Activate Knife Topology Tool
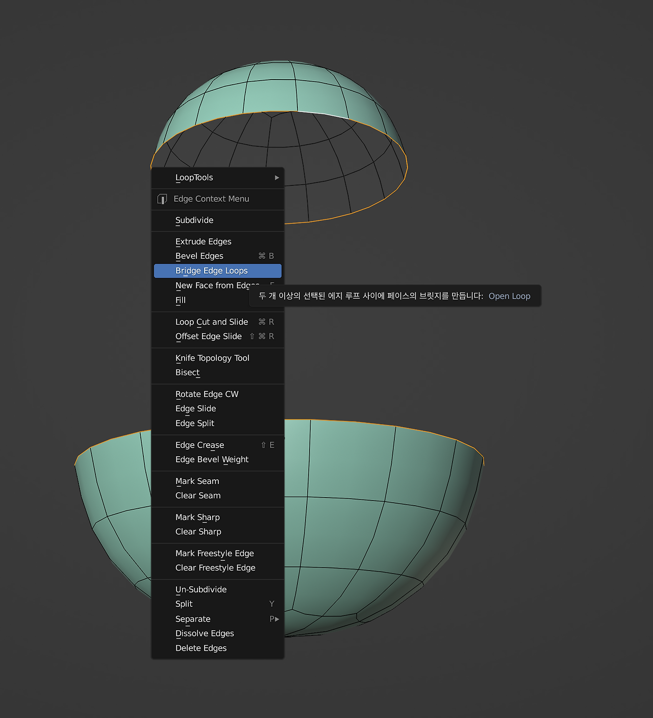This screenshot has height=718, width=653. point(218,358)
